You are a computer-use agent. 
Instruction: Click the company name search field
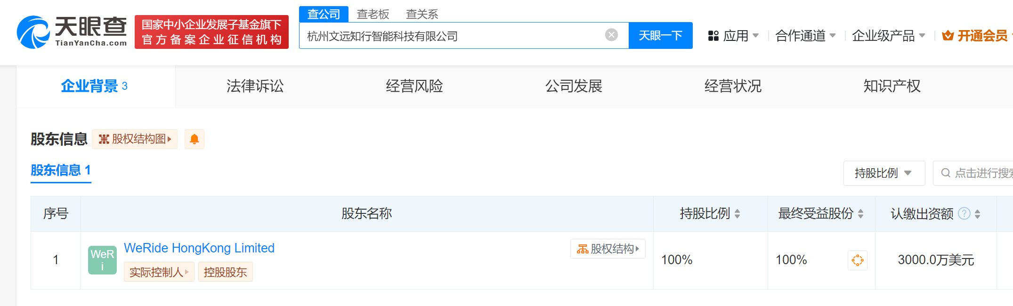[452, 36]
